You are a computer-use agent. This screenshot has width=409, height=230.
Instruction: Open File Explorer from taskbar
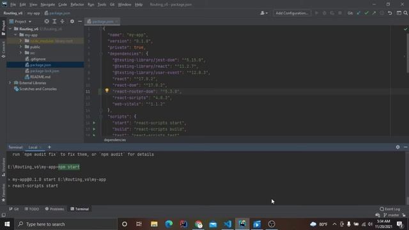pos(154,224)
